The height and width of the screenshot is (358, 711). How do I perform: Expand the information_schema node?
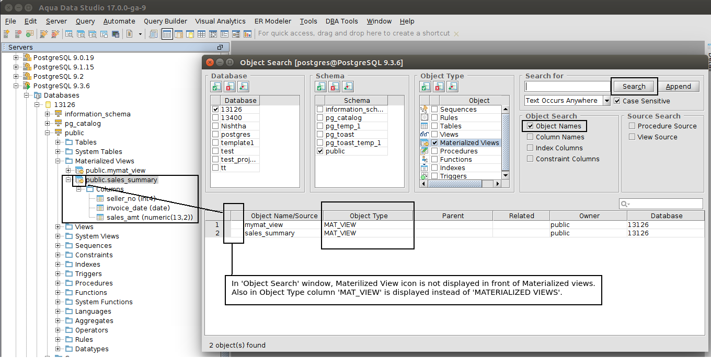coord(47,114)
